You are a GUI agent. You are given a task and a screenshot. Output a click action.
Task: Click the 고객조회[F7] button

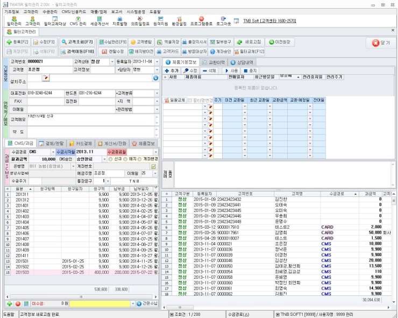pos(77,42)
